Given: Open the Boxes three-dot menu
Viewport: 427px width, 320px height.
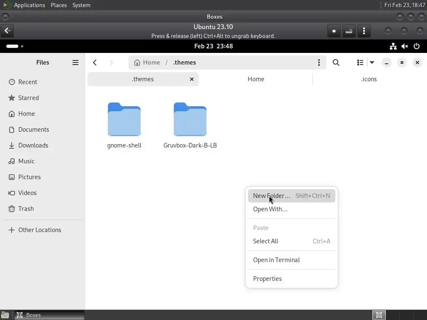Looking at the screenshot, I should [x=364, y=31].
